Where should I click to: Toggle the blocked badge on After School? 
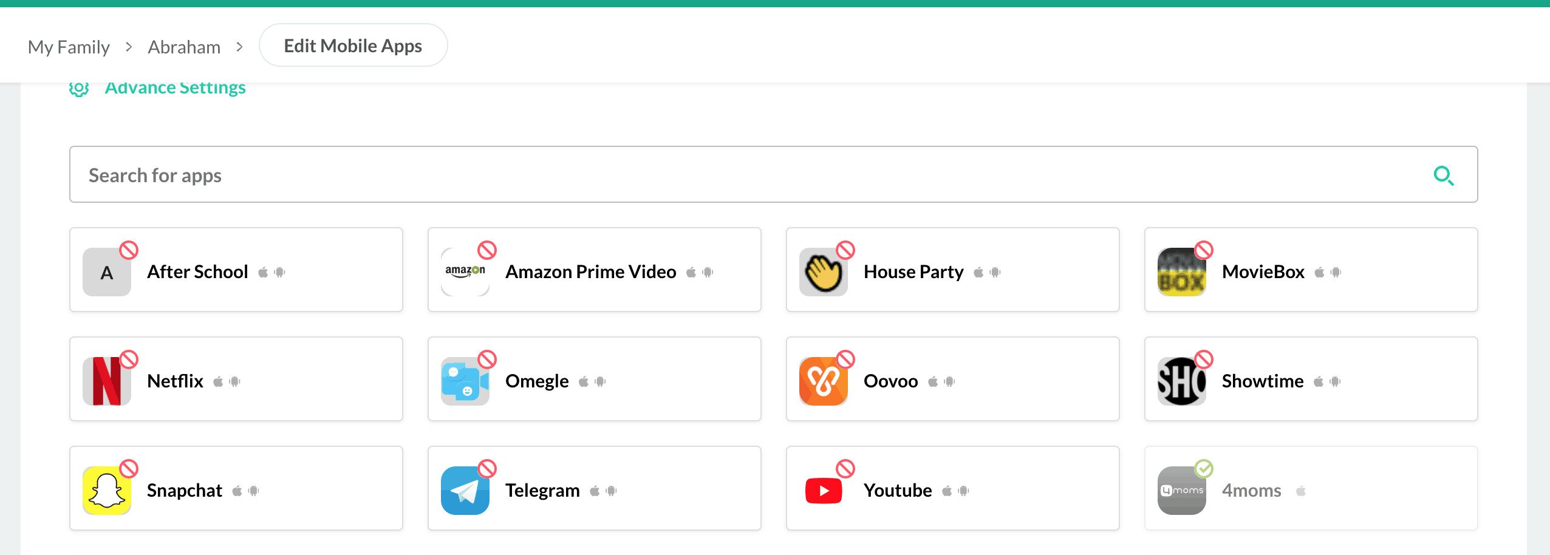tap(129, 250)
